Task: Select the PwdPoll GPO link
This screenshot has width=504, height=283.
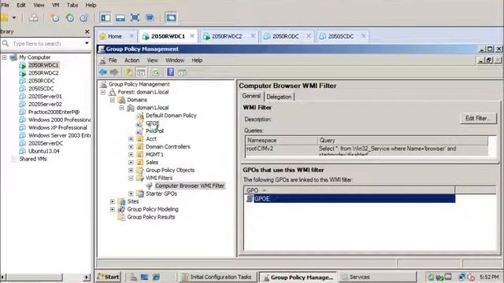Action: [154, 131]
